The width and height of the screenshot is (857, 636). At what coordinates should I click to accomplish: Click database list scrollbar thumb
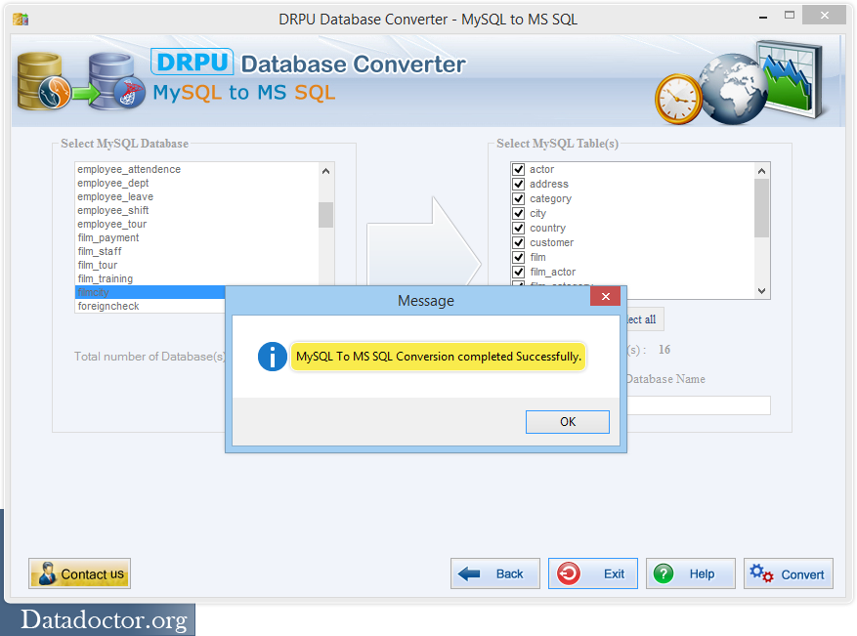pos(325,215)
